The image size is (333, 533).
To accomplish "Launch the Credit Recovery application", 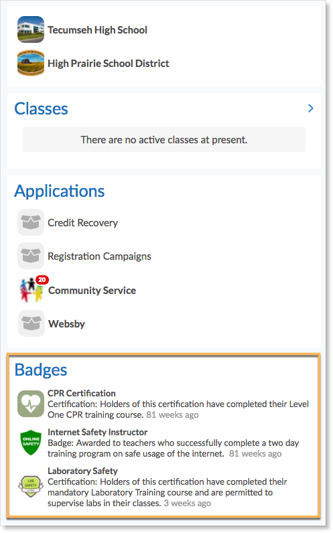I will [x=82, y=223].
